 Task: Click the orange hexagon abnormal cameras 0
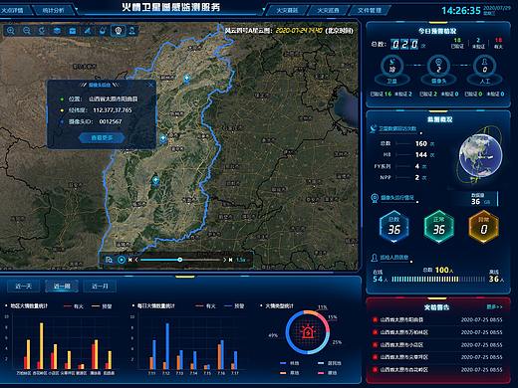484,227
